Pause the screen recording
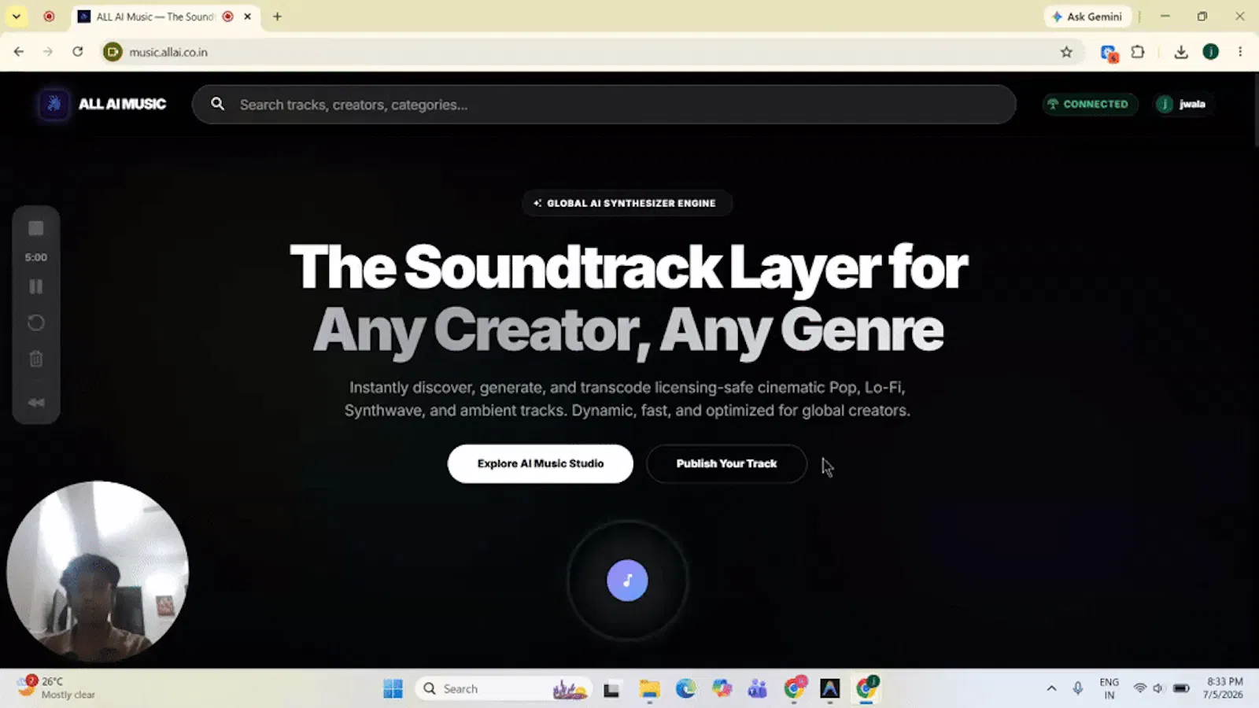 point(36,286)
